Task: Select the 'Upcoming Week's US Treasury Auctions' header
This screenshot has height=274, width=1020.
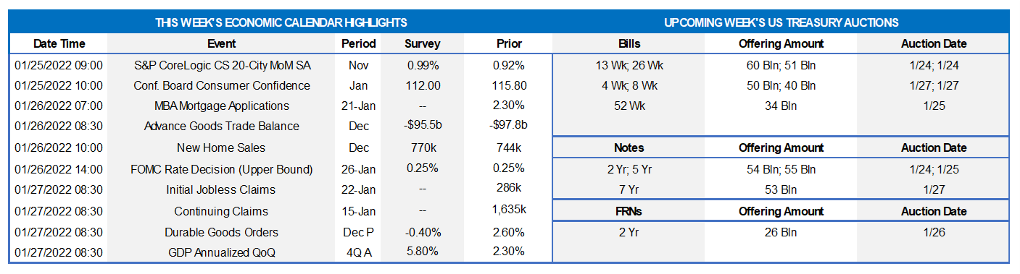Action: click(781, 22)
